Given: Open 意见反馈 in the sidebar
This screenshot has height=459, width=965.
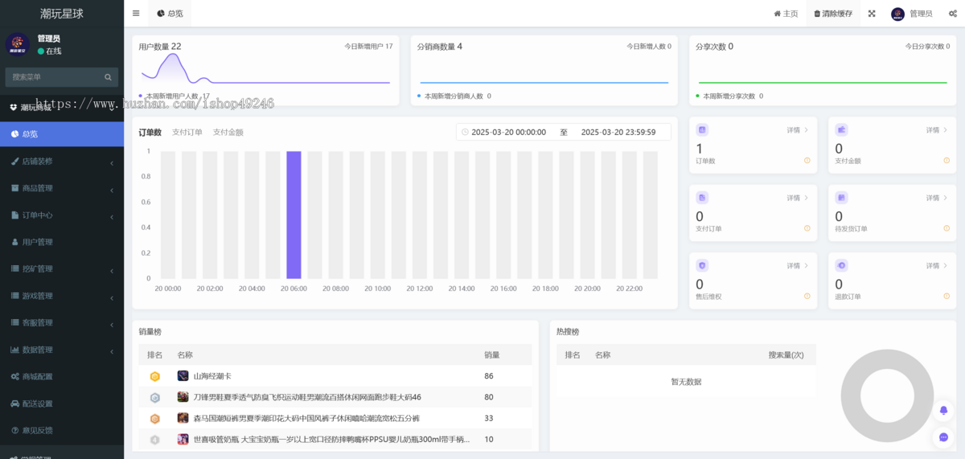Looking at the screenshot, I should [x=62, y=430].
